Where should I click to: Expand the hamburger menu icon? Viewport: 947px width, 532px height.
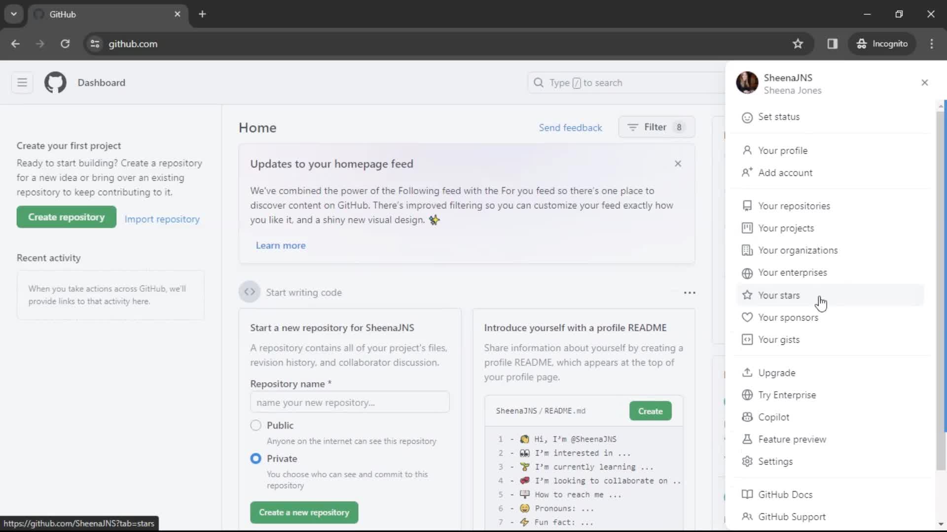[x=22, y=82]
